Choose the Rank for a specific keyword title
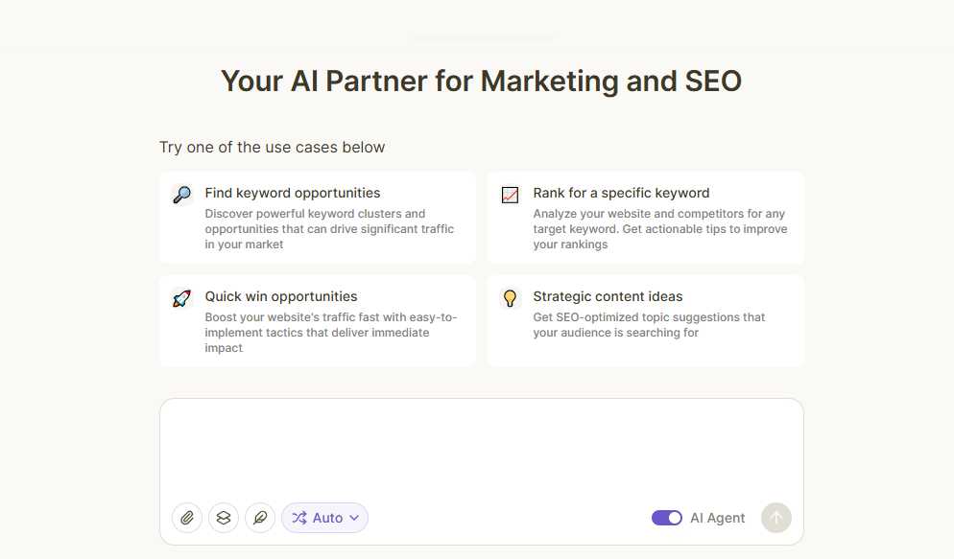This screenshot has height=559, width=954. tap(621, 193)
